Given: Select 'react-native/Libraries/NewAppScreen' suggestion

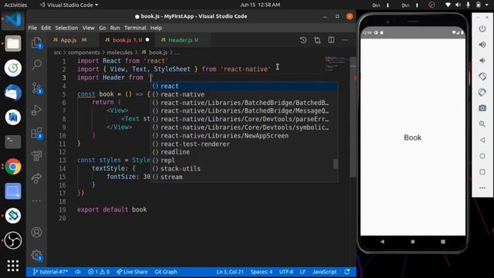Looking at the screenshot, I should point(244,136).
